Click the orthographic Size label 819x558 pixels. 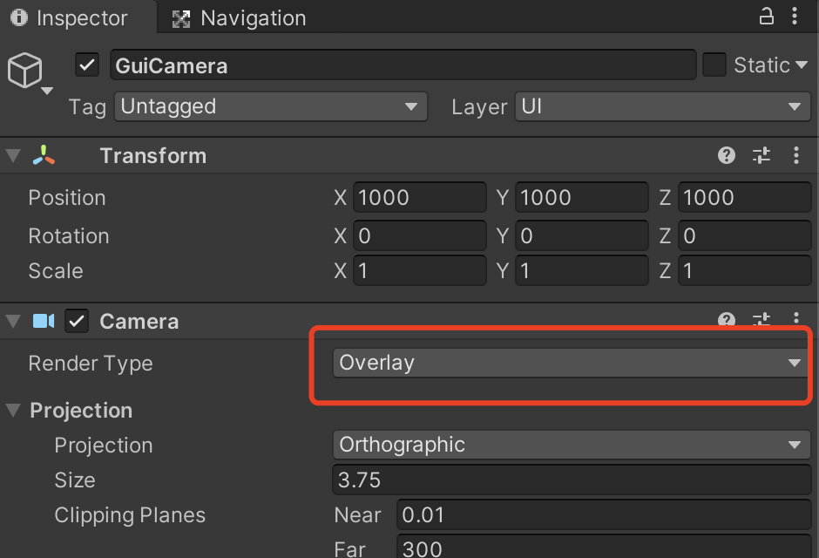pos(75,480)
